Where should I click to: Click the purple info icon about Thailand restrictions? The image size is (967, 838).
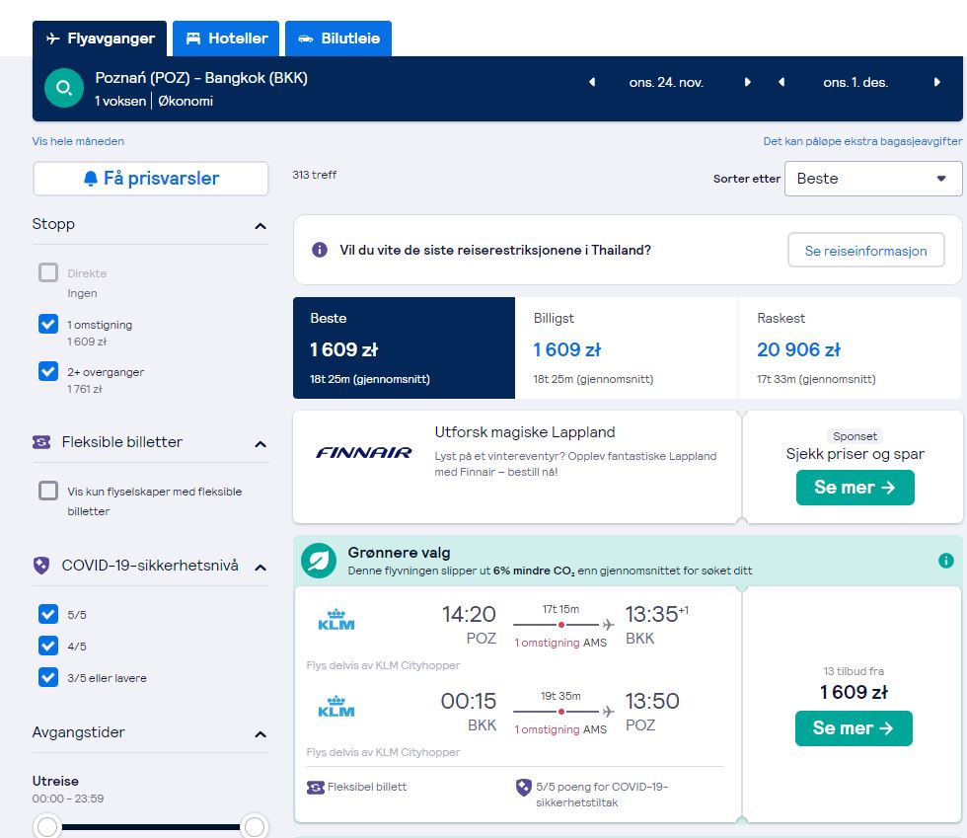320,250
